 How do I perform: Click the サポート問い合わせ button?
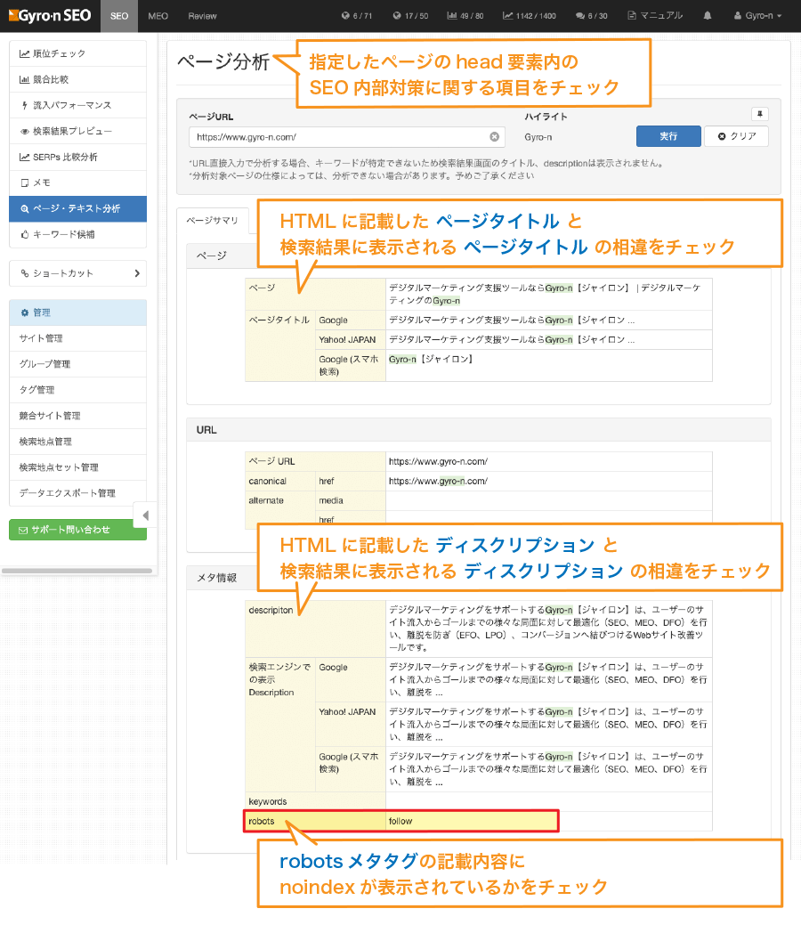click(77, 530)
